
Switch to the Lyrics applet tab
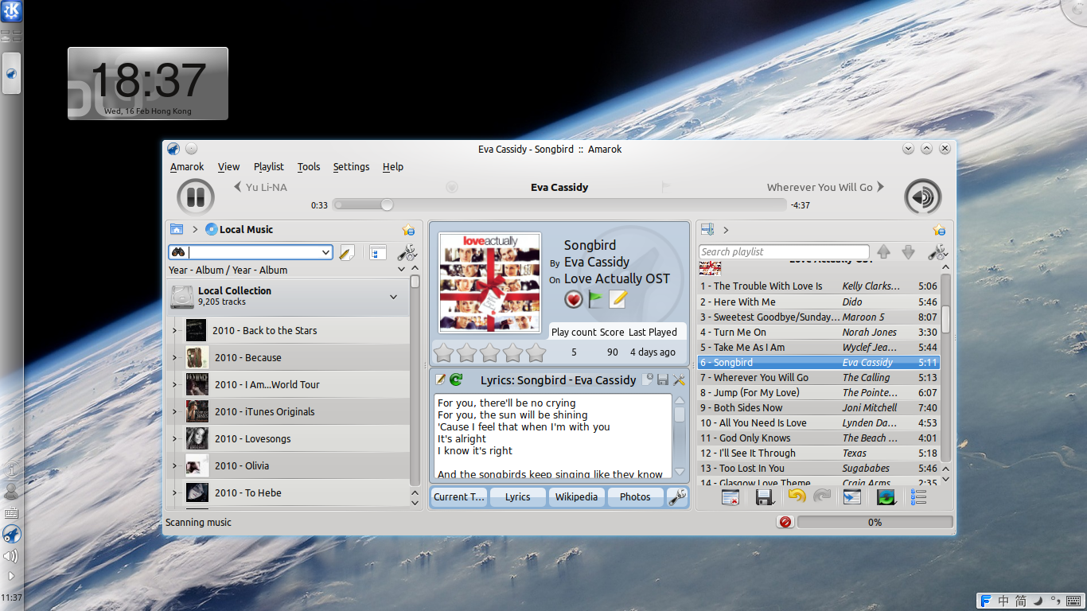coord(517,496)
